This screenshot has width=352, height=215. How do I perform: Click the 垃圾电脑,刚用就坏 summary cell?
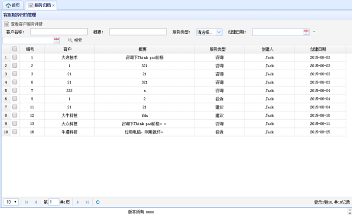coord(145,132)
